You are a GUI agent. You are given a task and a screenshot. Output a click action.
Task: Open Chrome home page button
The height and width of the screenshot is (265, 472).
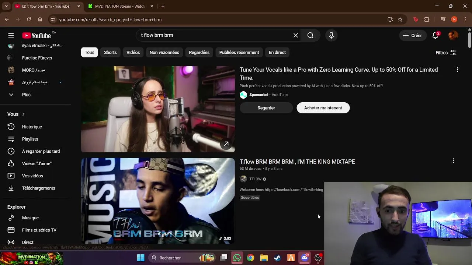[x=40, y=20]
